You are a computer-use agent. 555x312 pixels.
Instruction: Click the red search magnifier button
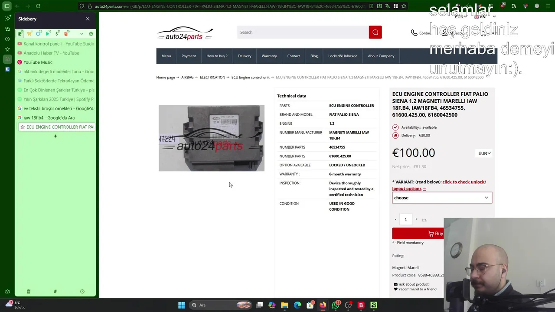[x=375, y=32]
